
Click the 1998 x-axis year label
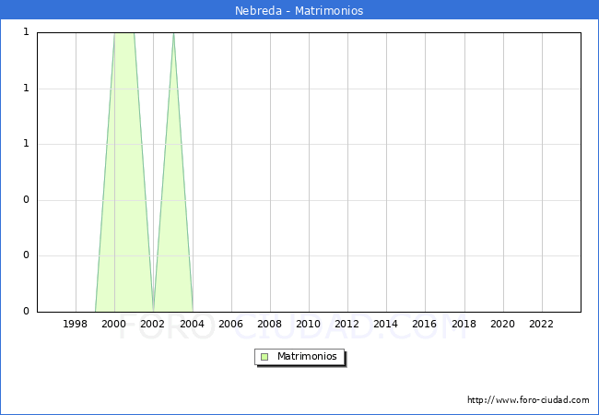pos(76,324)
